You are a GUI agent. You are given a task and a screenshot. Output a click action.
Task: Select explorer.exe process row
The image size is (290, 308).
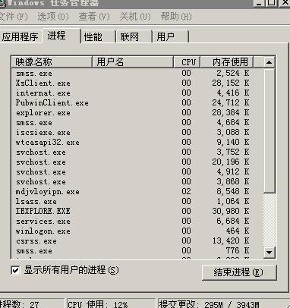click(x=137, y=113)
